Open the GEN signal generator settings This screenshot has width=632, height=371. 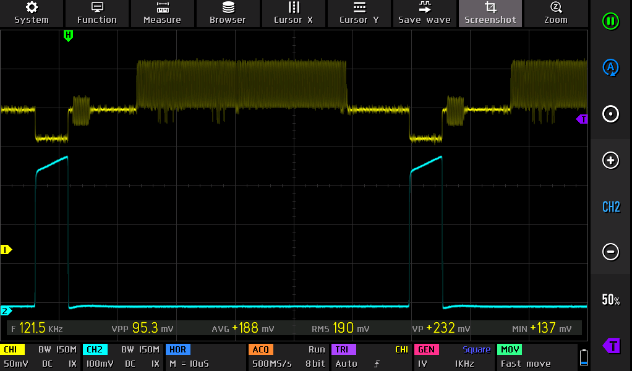453,357
